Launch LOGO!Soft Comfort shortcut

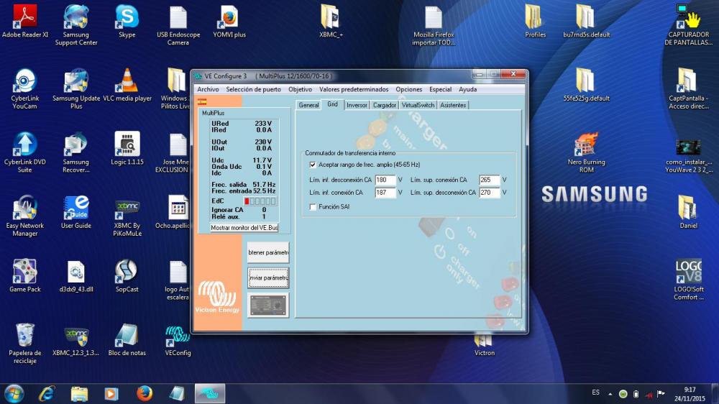tap(688, 280)
